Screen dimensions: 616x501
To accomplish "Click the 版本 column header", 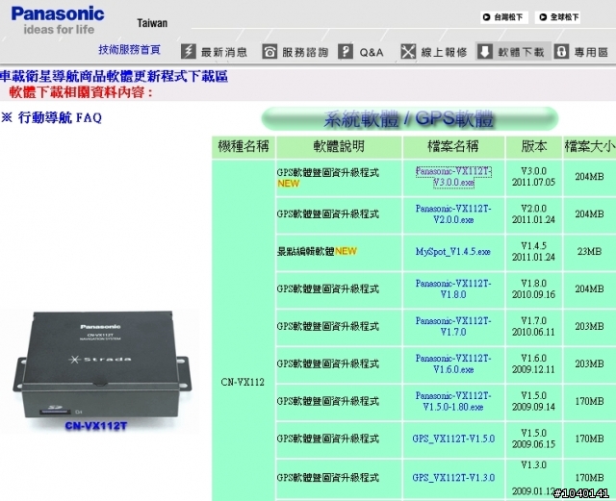I will (533, 146).
